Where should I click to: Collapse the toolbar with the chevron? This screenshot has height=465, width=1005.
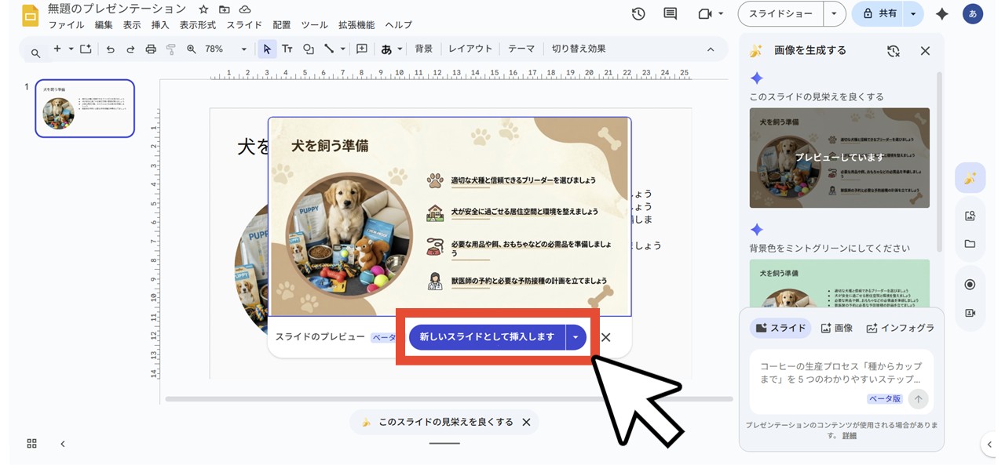click(711, 49)
